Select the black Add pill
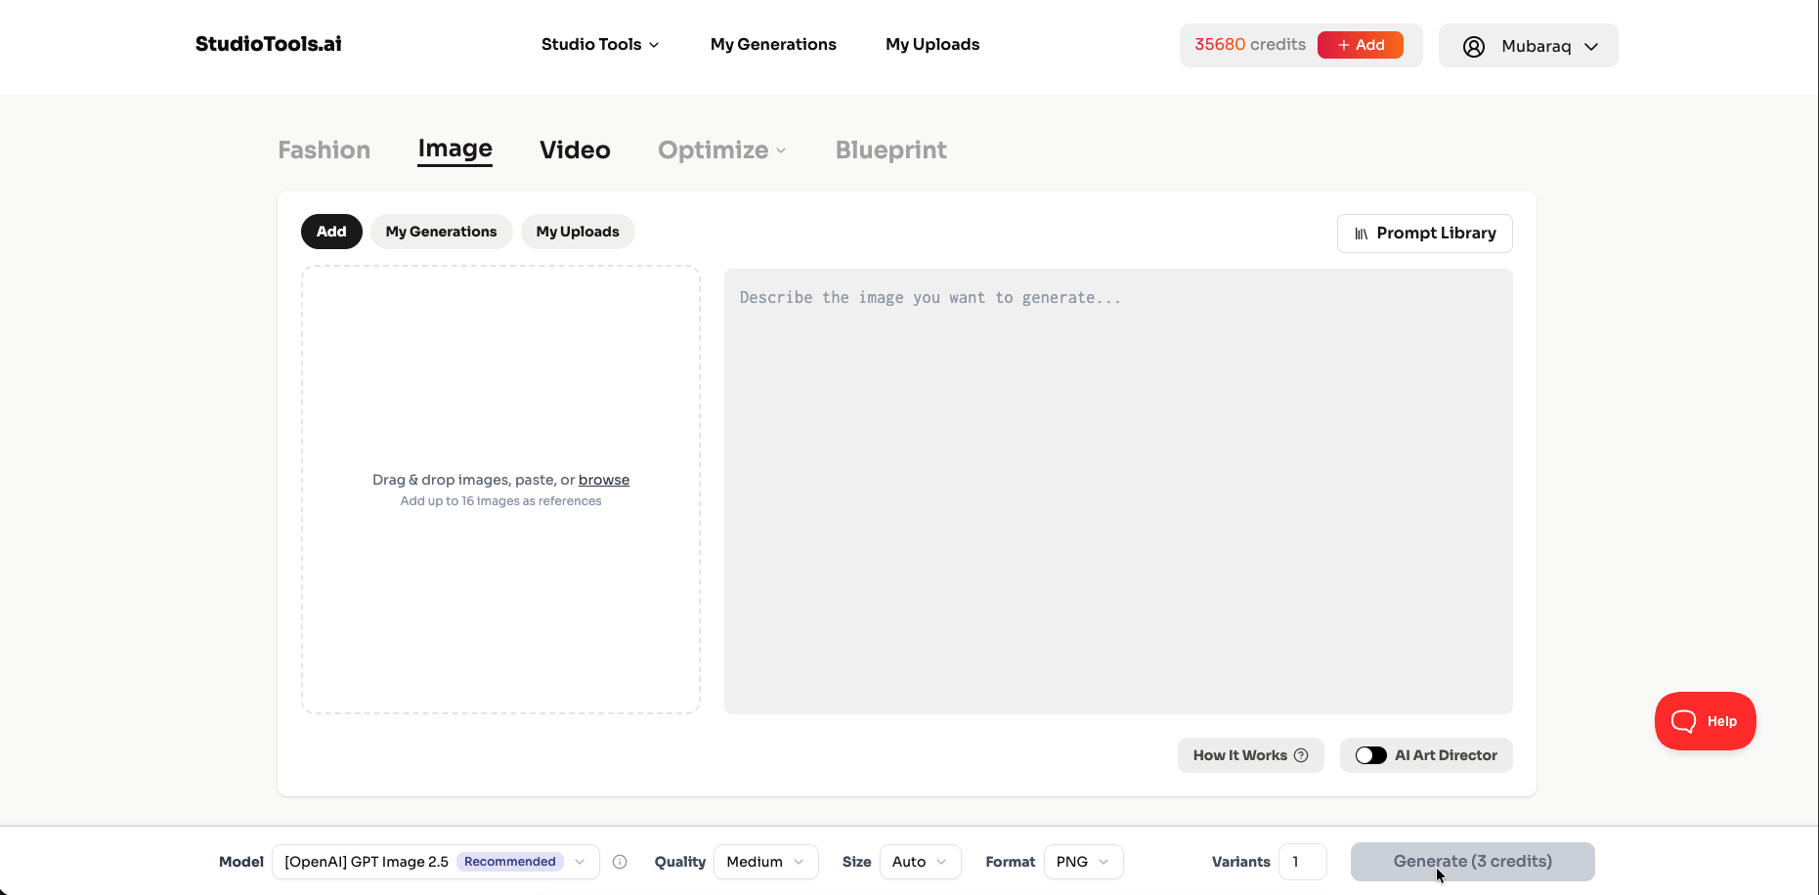Viewport: 1819px width, 895px height. tap(331, 232)
